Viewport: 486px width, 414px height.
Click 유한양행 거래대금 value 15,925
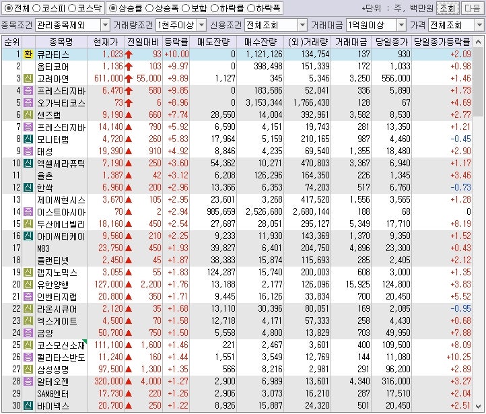coord(358,284)
